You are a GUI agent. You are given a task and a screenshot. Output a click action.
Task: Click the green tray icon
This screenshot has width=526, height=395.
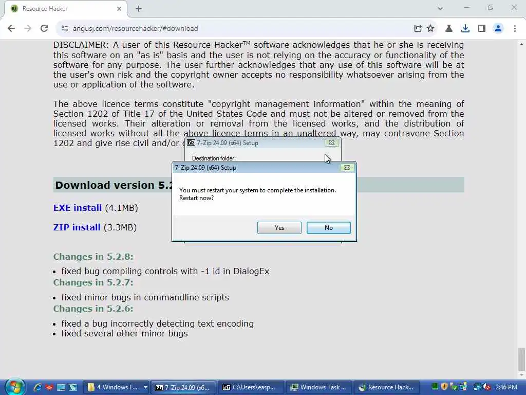point(435,387)
